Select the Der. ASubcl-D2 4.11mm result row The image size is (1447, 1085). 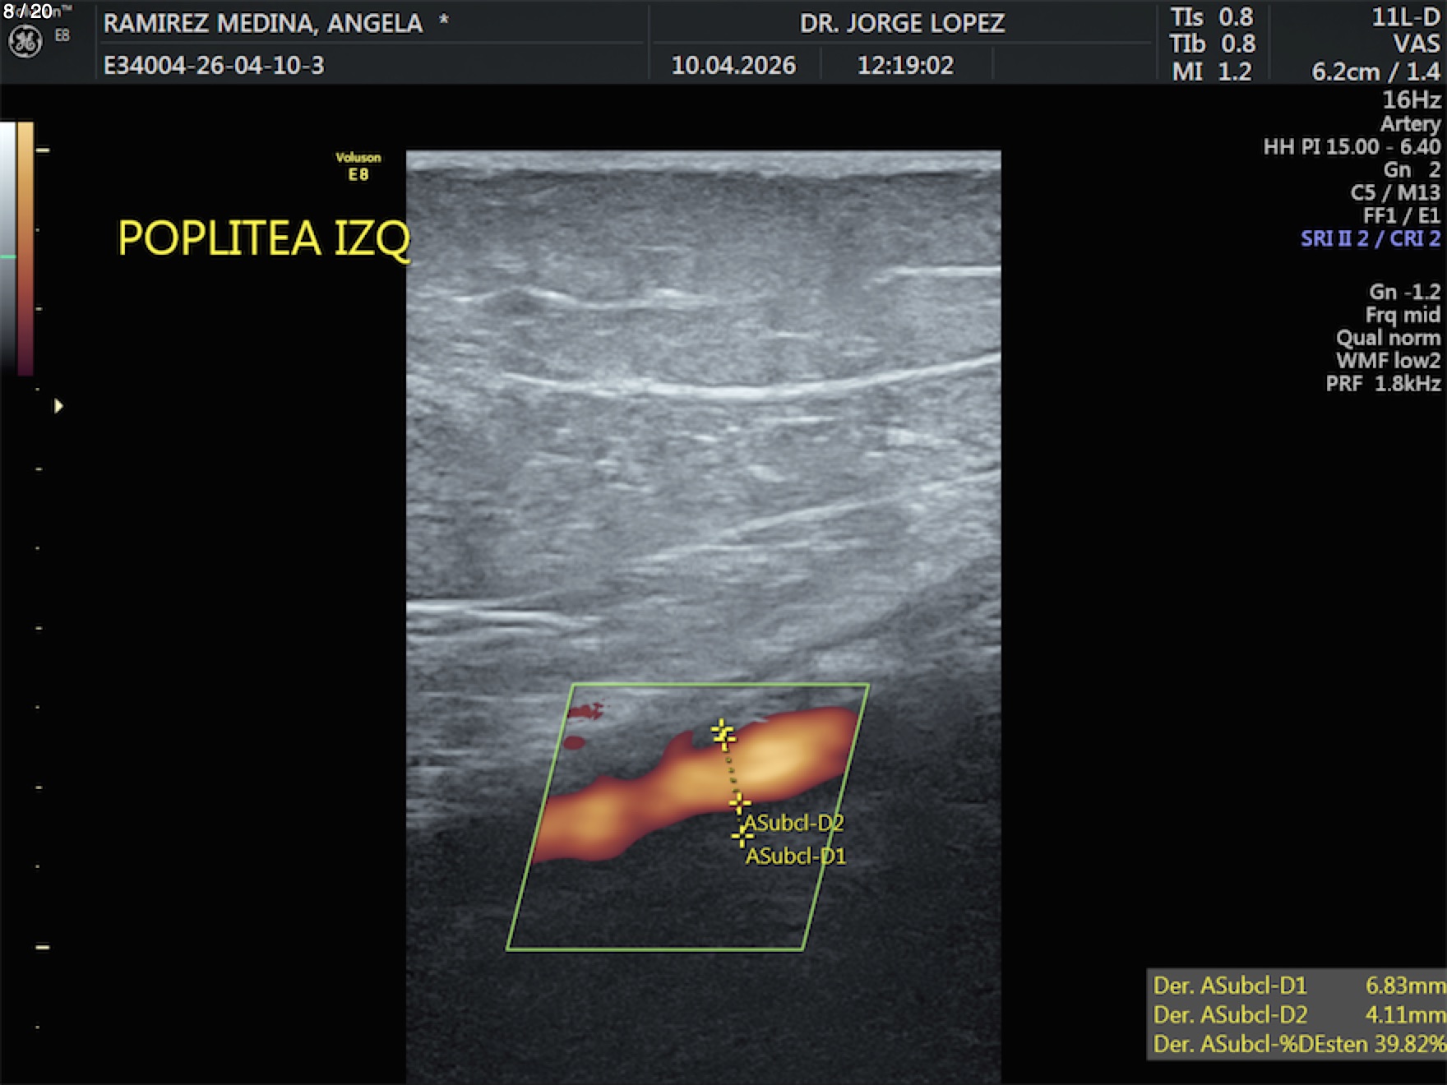pyautogui.click(x=1297, y=1014)
